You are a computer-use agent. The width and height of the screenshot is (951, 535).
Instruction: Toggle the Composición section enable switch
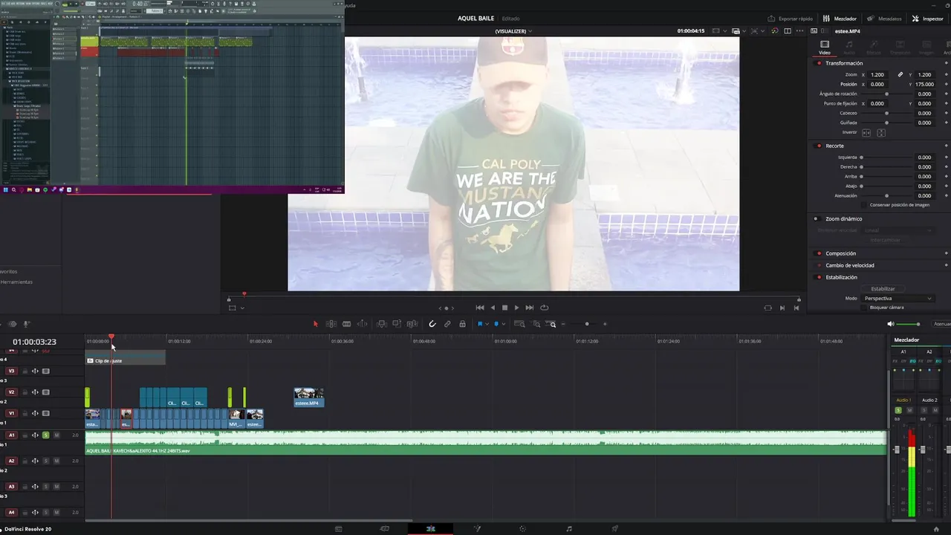819,253
